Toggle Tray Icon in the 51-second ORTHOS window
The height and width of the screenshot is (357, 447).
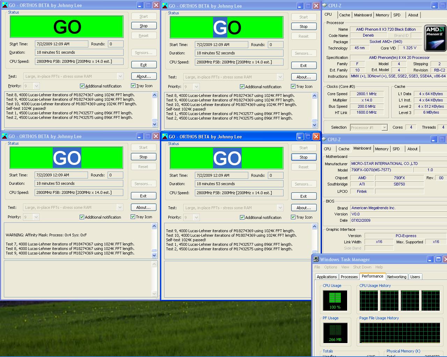pos(142,86)
